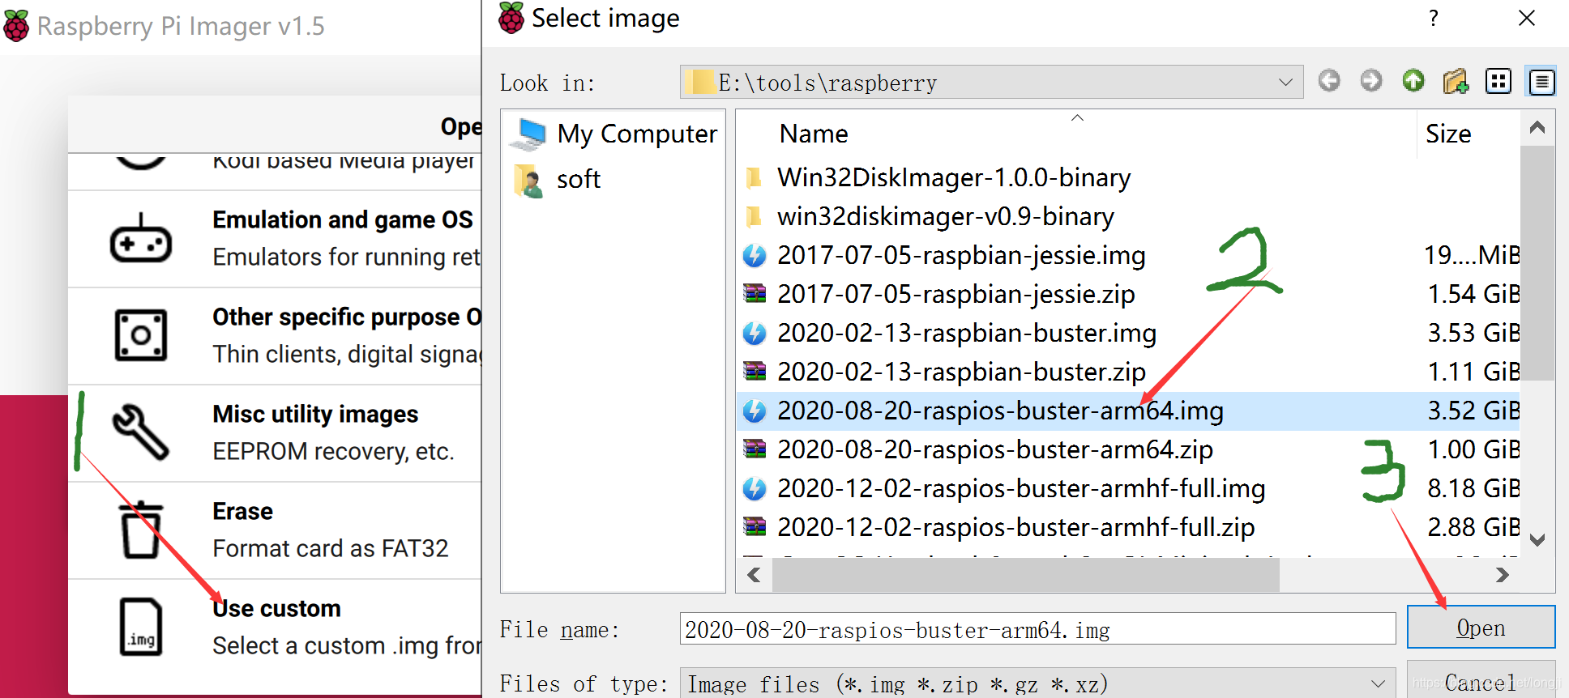This screenshot has height=698, width=1569.
Task: Click vertical scrollbar up arrow
Action: [x=1537, y=128]
